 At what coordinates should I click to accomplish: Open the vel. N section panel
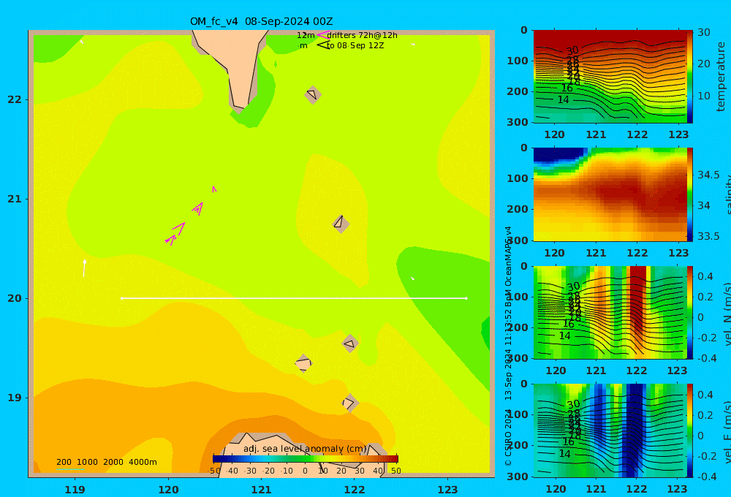(610, 312)
